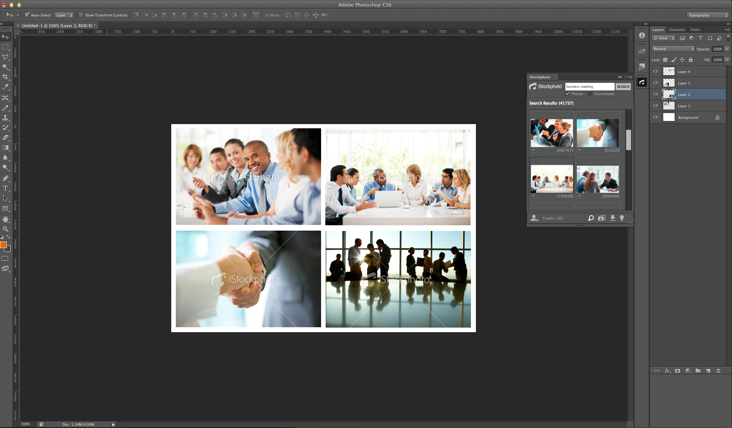Open the Opacity value dropdown
This screenshot has height=428, width=732.
pyautogui.click(x=727, y=49)
